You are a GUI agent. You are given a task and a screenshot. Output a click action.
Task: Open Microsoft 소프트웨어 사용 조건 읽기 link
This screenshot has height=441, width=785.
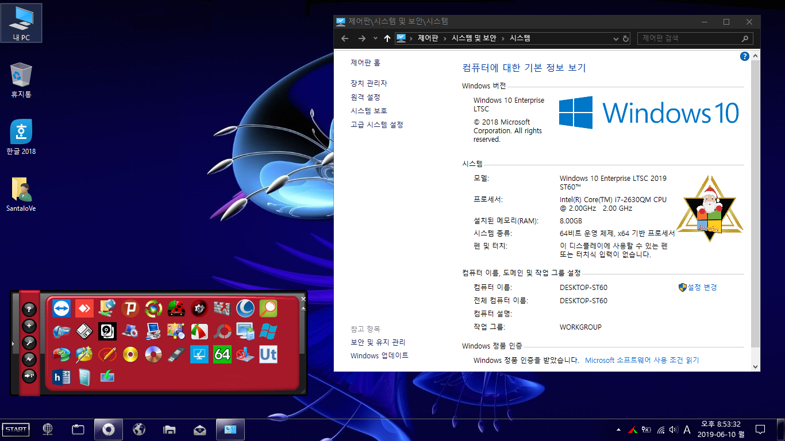coord(642,360)
